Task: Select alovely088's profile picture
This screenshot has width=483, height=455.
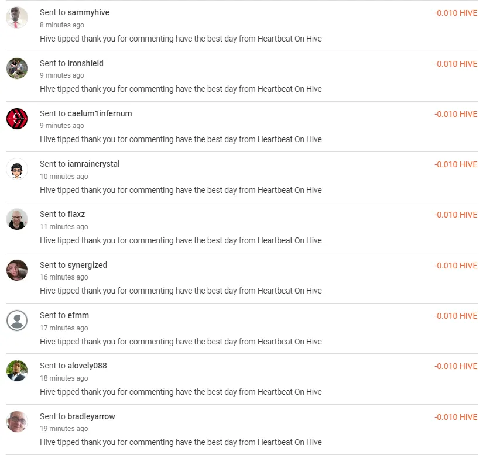Action: (17, 371)
